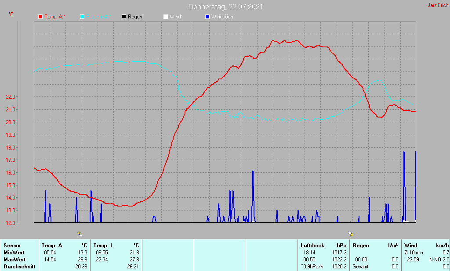This screenshot has width=450, height=271.
Task: Click the 'Durchschnitt' row header
Action: pyautogui.click(x=19, y=267)
